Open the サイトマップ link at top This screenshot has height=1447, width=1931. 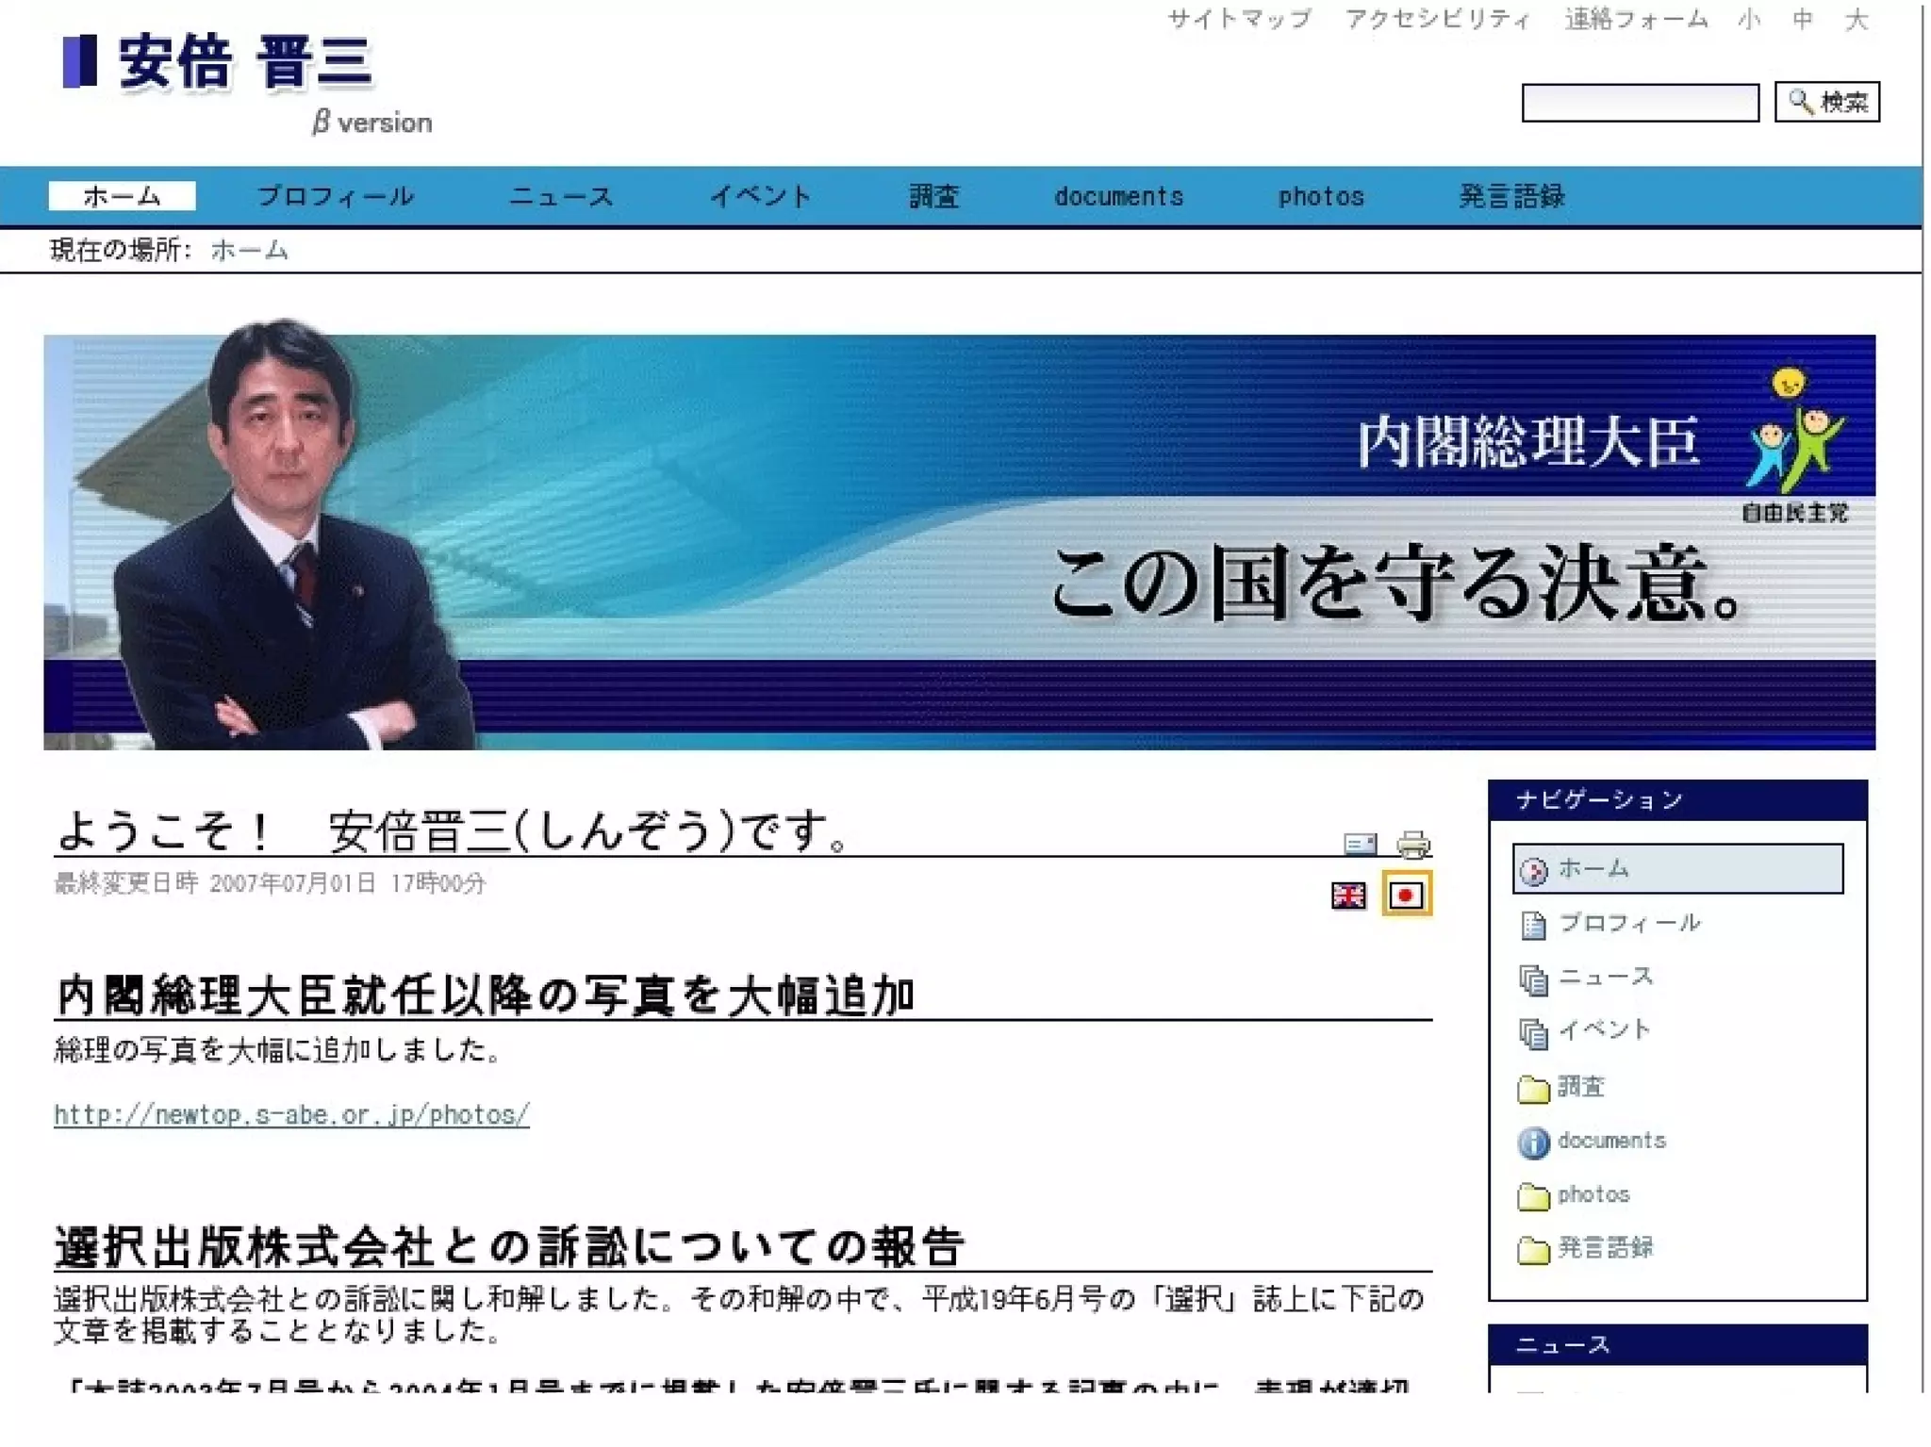1239,20
